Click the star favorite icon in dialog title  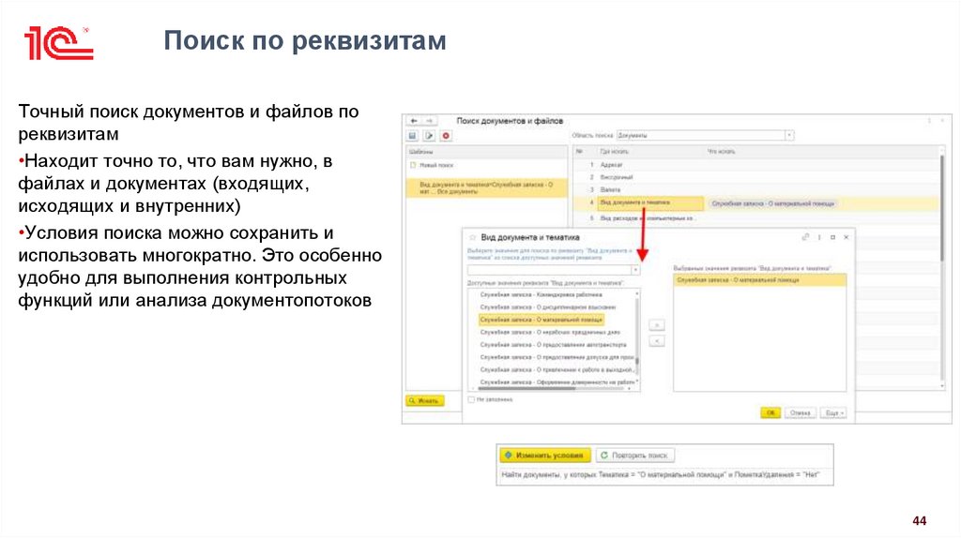coord(473,237)
